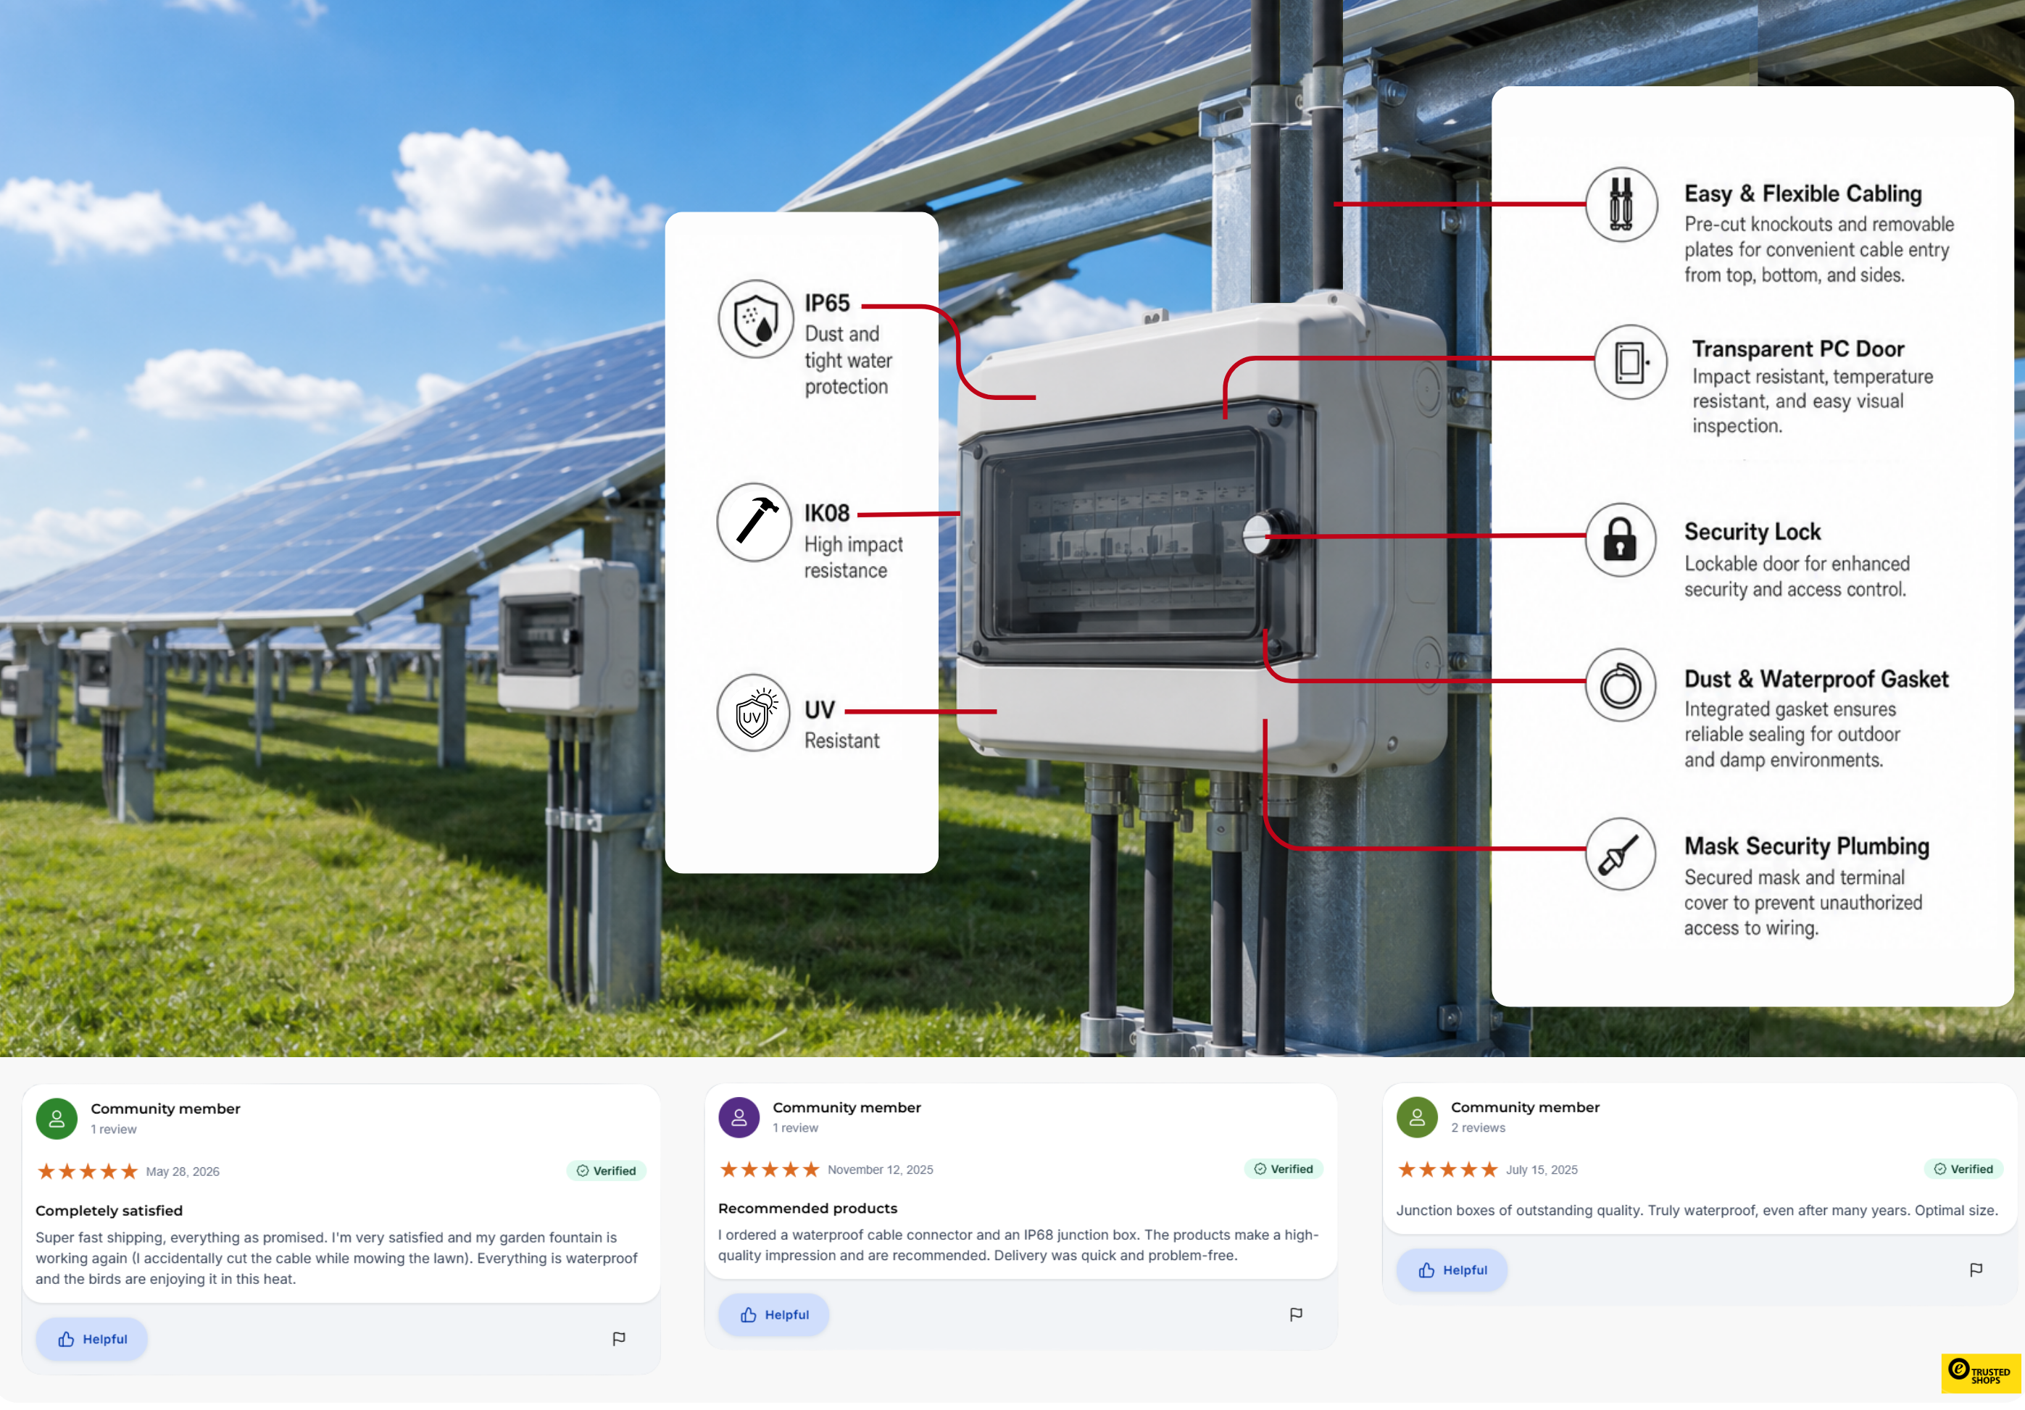Viewport: 2025px width, 1410px height.
Task: Click the Easy & Flexible Cabling connector icon
Action: [x=1621, y=204]
